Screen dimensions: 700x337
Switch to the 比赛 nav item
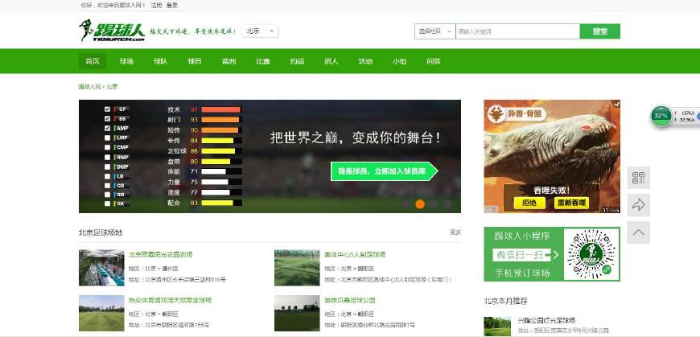pyautogui.click(x=263, y=61)
